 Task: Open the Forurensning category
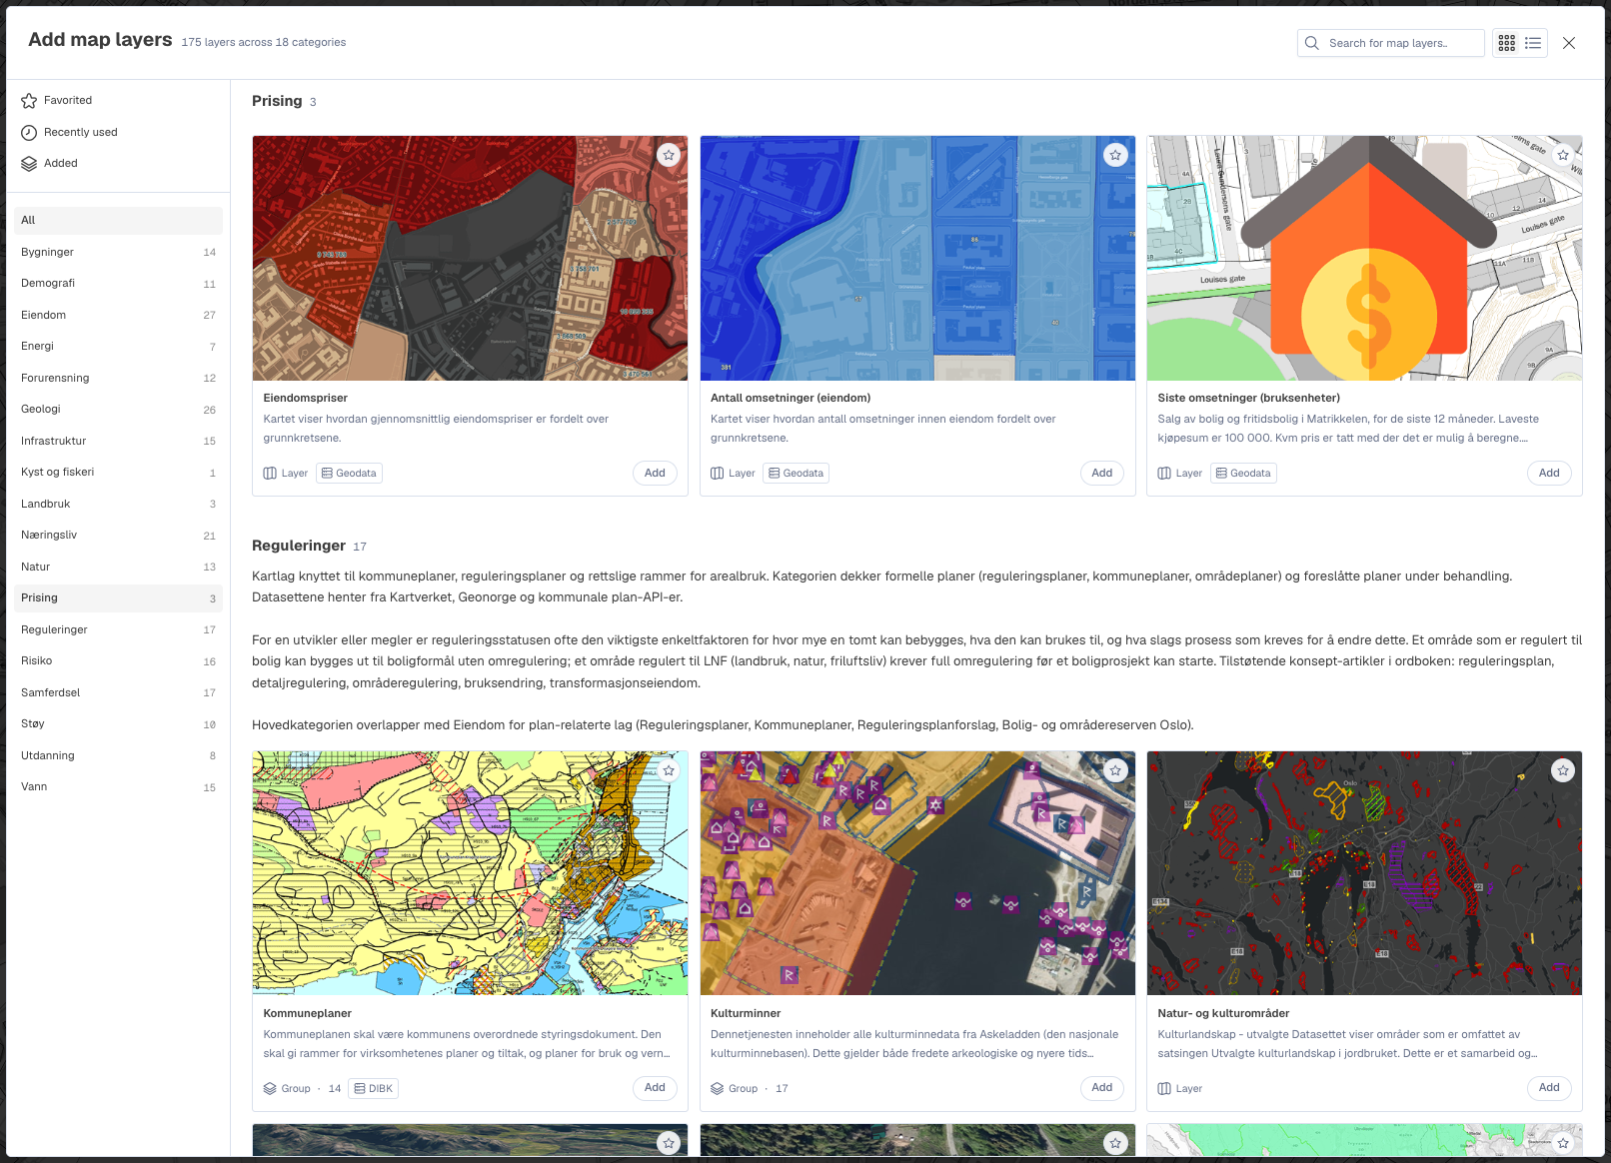pyautogui.click(x=118, y=378)
